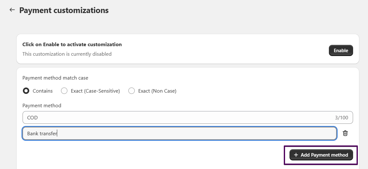Click 'This customization is currently disabled' status text

click(67, 54)
